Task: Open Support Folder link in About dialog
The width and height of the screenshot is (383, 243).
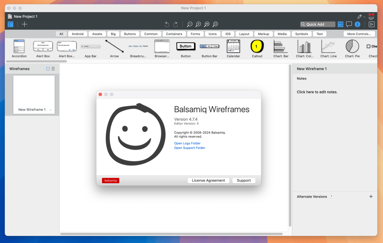Action: click(190, 148)
